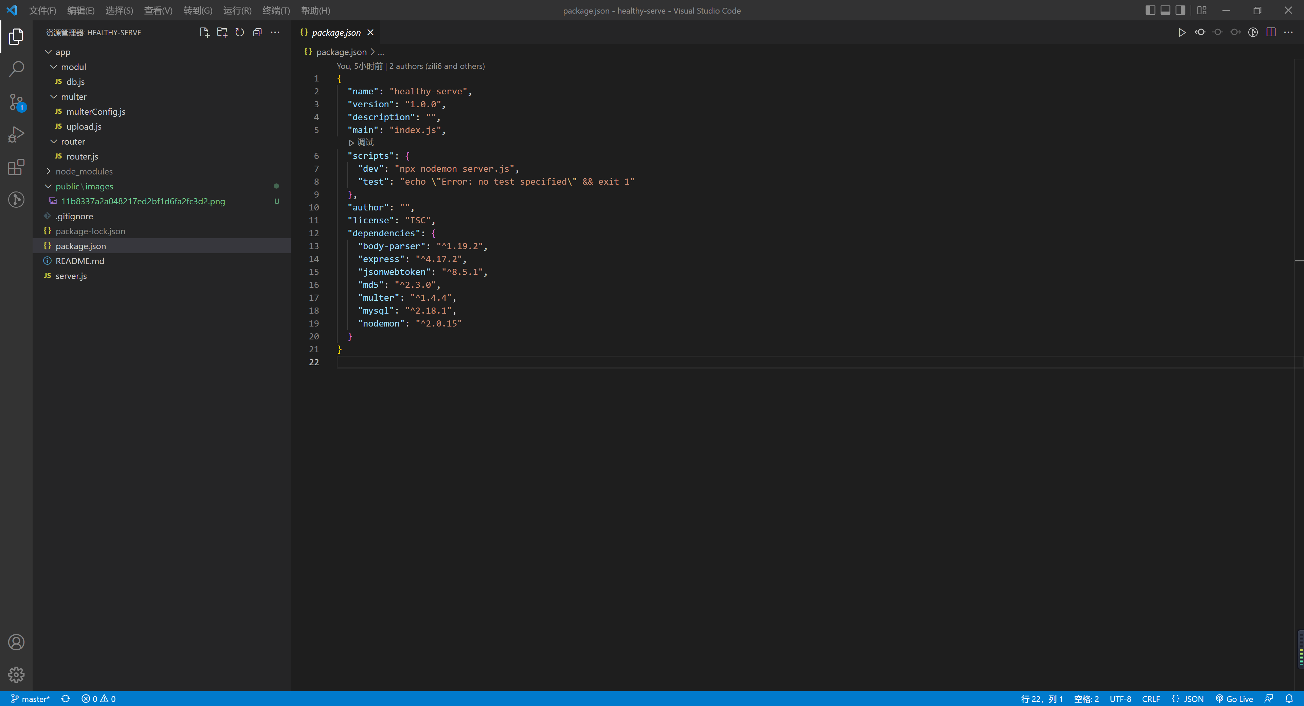Create a new file in Explorer
1304x706 pixels.
(204, 32)
